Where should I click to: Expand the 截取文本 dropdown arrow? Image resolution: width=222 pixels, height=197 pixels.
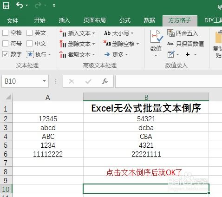point(93,54)
